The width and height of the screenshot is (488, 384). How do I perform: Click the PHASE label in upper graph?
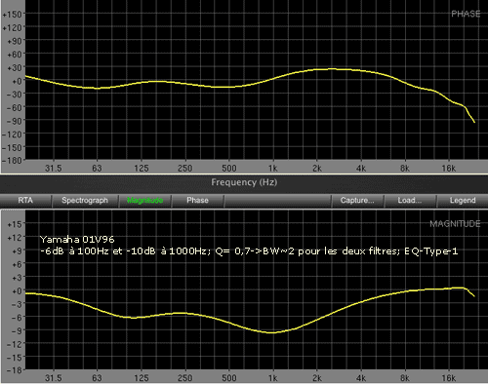[466, 14]
